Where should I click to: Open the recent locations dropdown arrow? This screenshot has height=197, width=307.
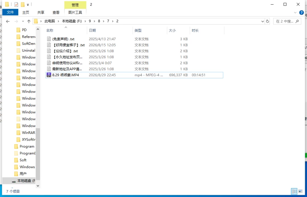click(x=23, y=21)
